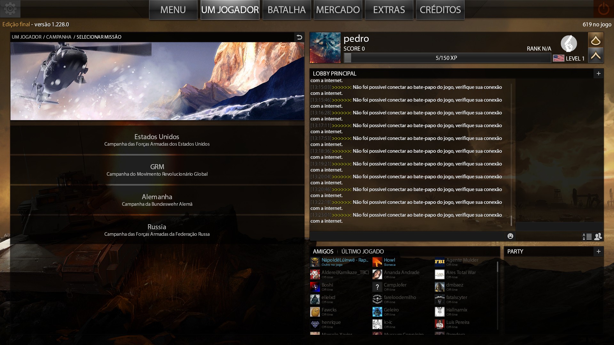
Task: Show the lobby users list icon
Action: coord(598,237)
